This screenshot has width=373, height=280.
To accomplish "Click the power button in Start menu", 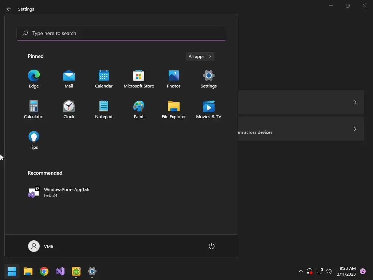I will coord(212,246).
